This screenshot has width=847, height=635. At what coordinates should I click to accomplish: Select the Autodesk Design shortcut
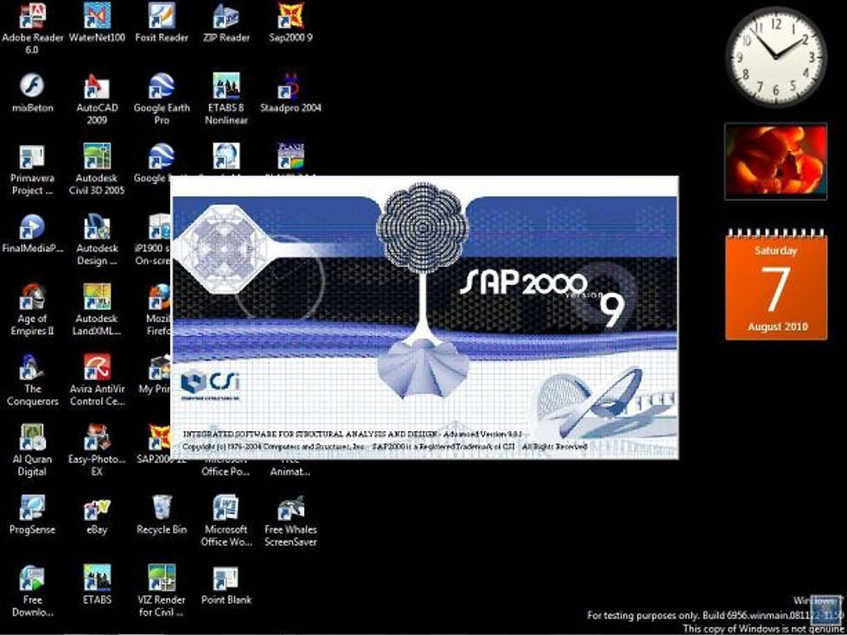(x=97, y=240)
